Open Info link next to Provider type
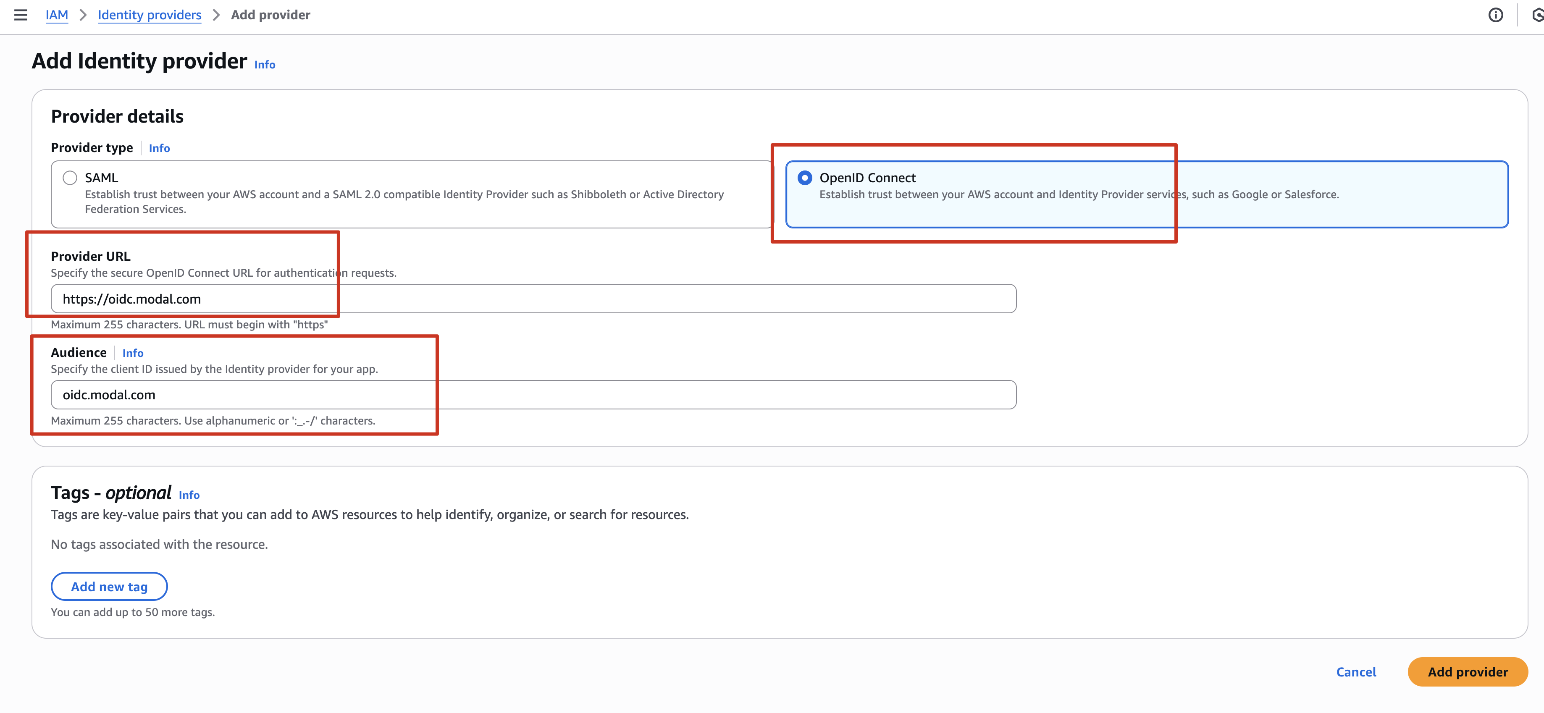Viewport: 1544px width, 713px height. (x=159, y=148)
